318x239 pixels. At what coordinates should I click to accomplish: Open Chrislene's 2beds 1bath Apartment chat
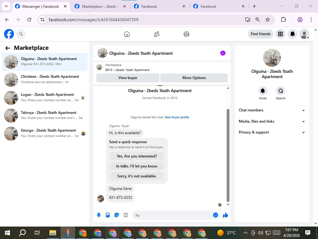point(45,80)
